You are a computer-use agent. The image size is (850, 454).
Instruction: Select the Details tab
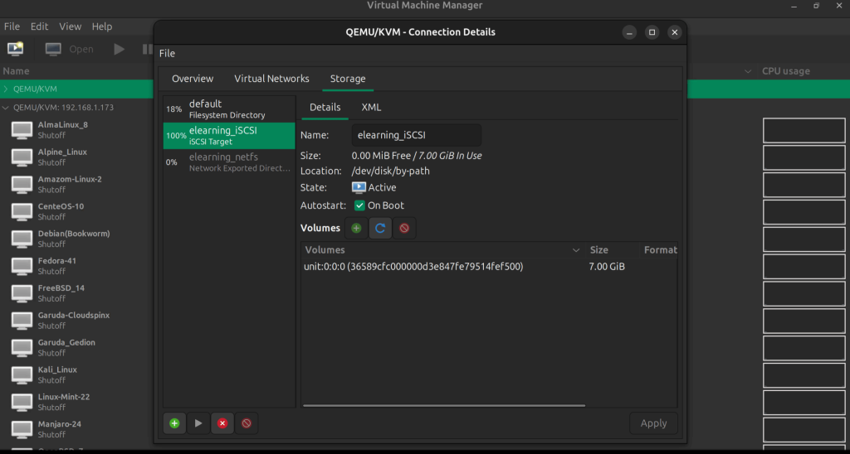tap(325, 108)
